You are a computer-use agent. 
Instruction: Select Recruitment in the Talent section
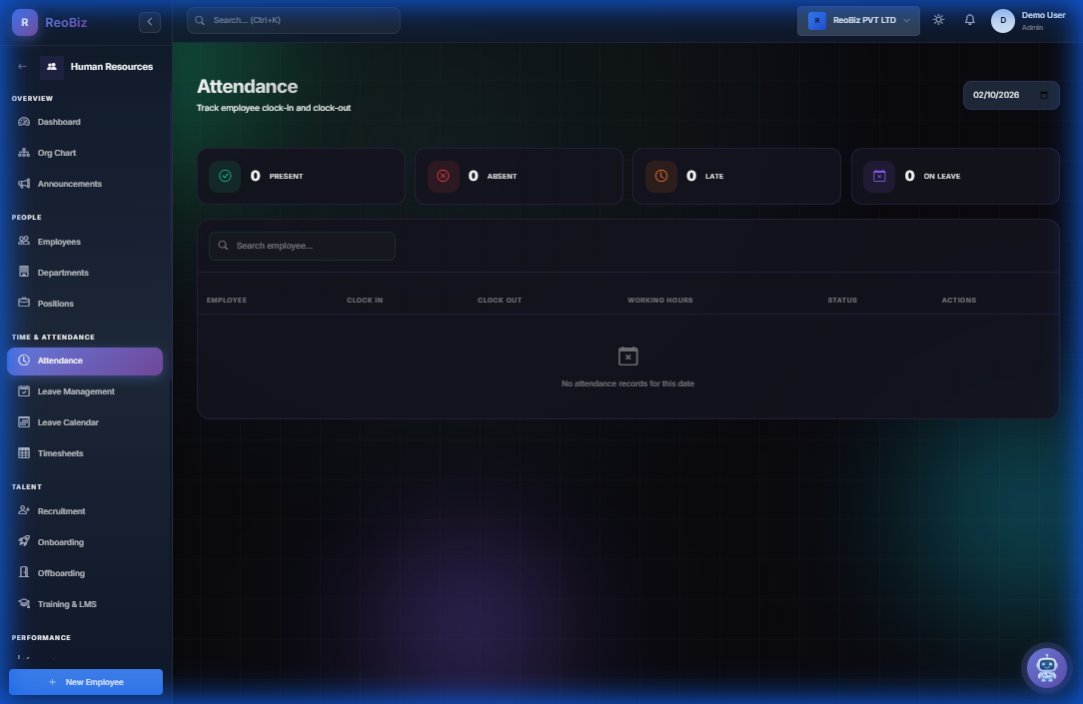[x=61, y=511]
